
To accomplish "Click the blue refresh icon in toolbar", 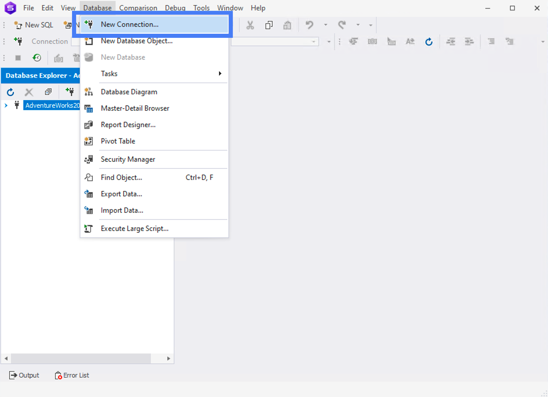I will point(429,42).
